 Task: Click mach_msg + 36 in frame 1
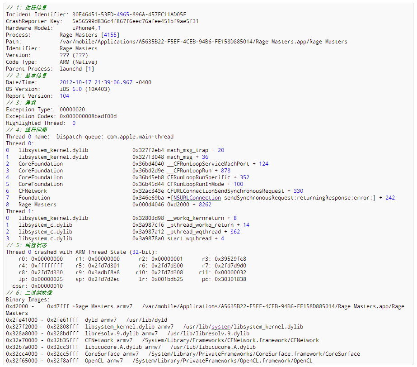[187, 157]
